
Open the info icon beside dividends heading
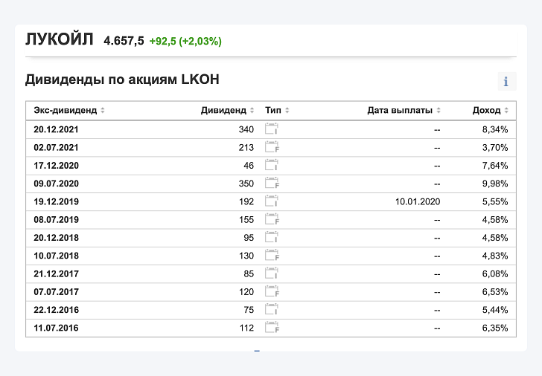point(507,82)
